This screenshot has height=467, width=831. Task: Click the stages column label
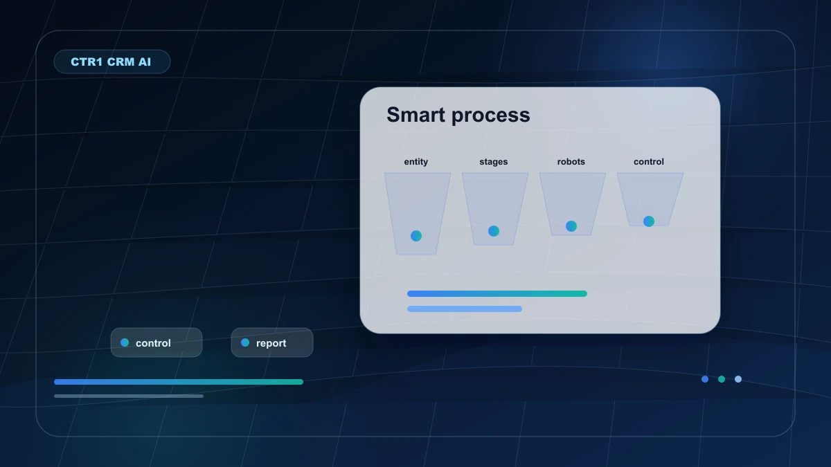[494, 162]
